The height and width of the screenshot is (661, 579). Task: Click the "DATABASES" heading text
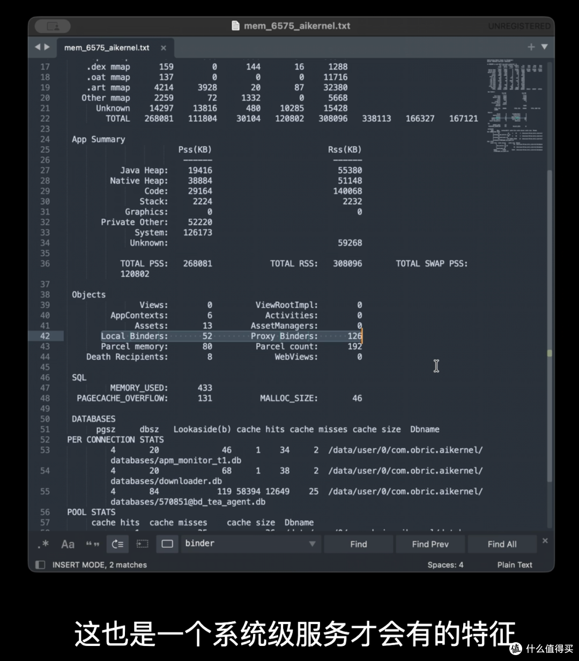94,419
